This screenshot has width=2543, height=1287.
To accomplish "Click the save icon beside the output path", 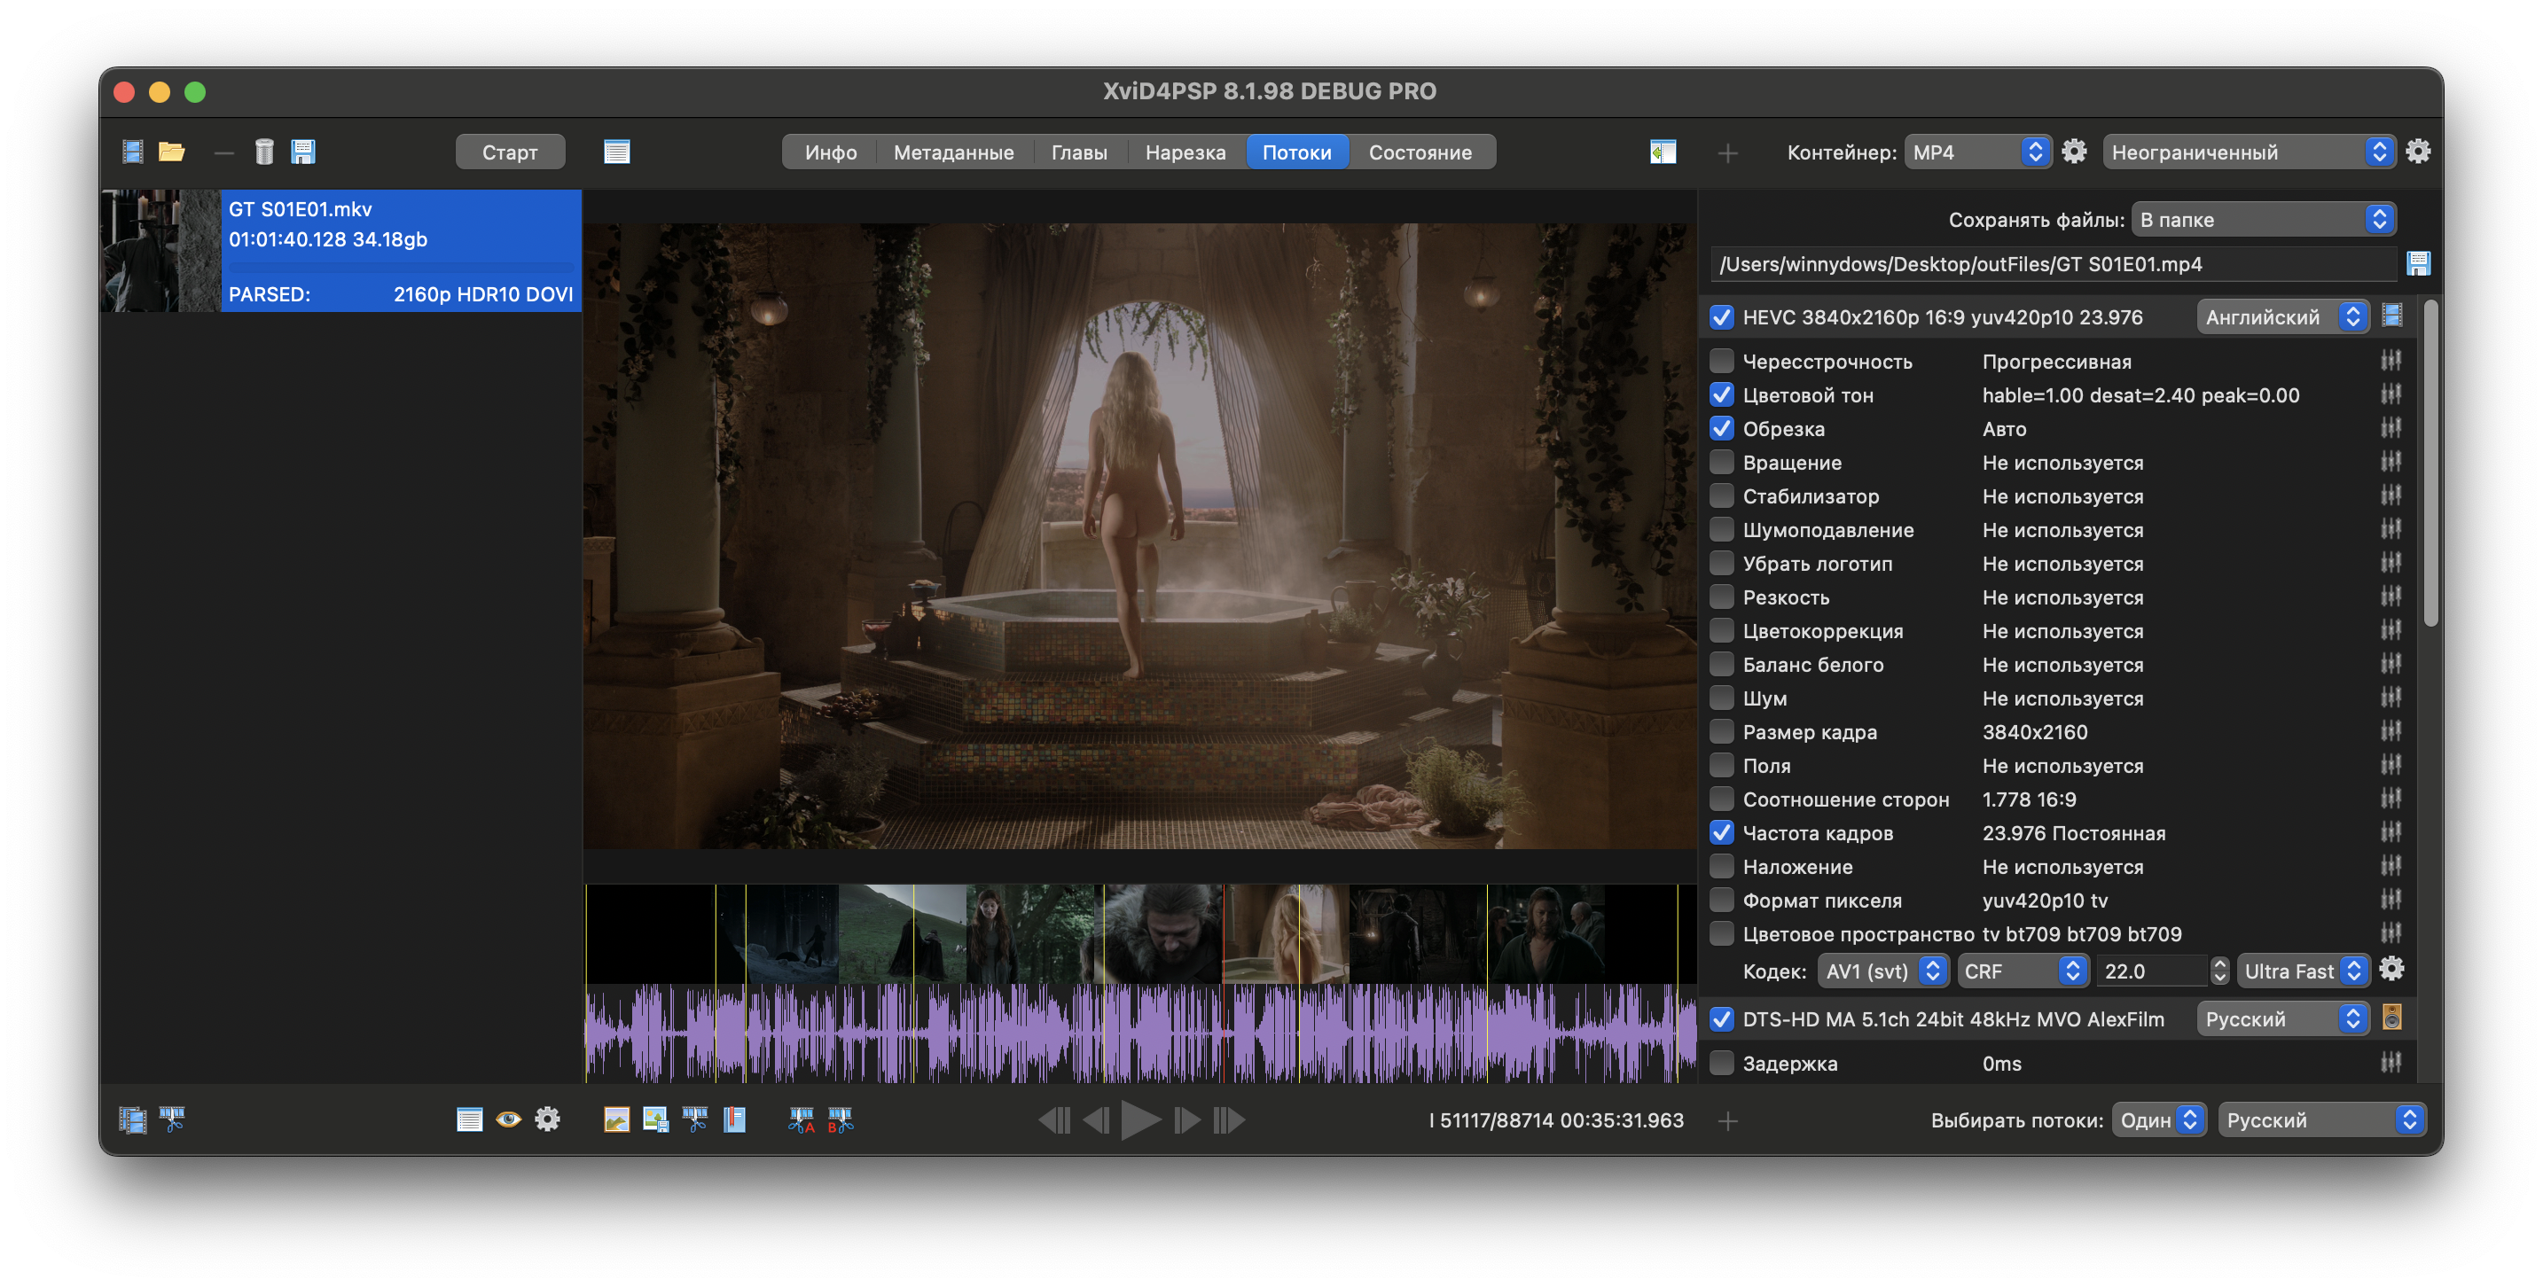I will [x=2418, y=263].
